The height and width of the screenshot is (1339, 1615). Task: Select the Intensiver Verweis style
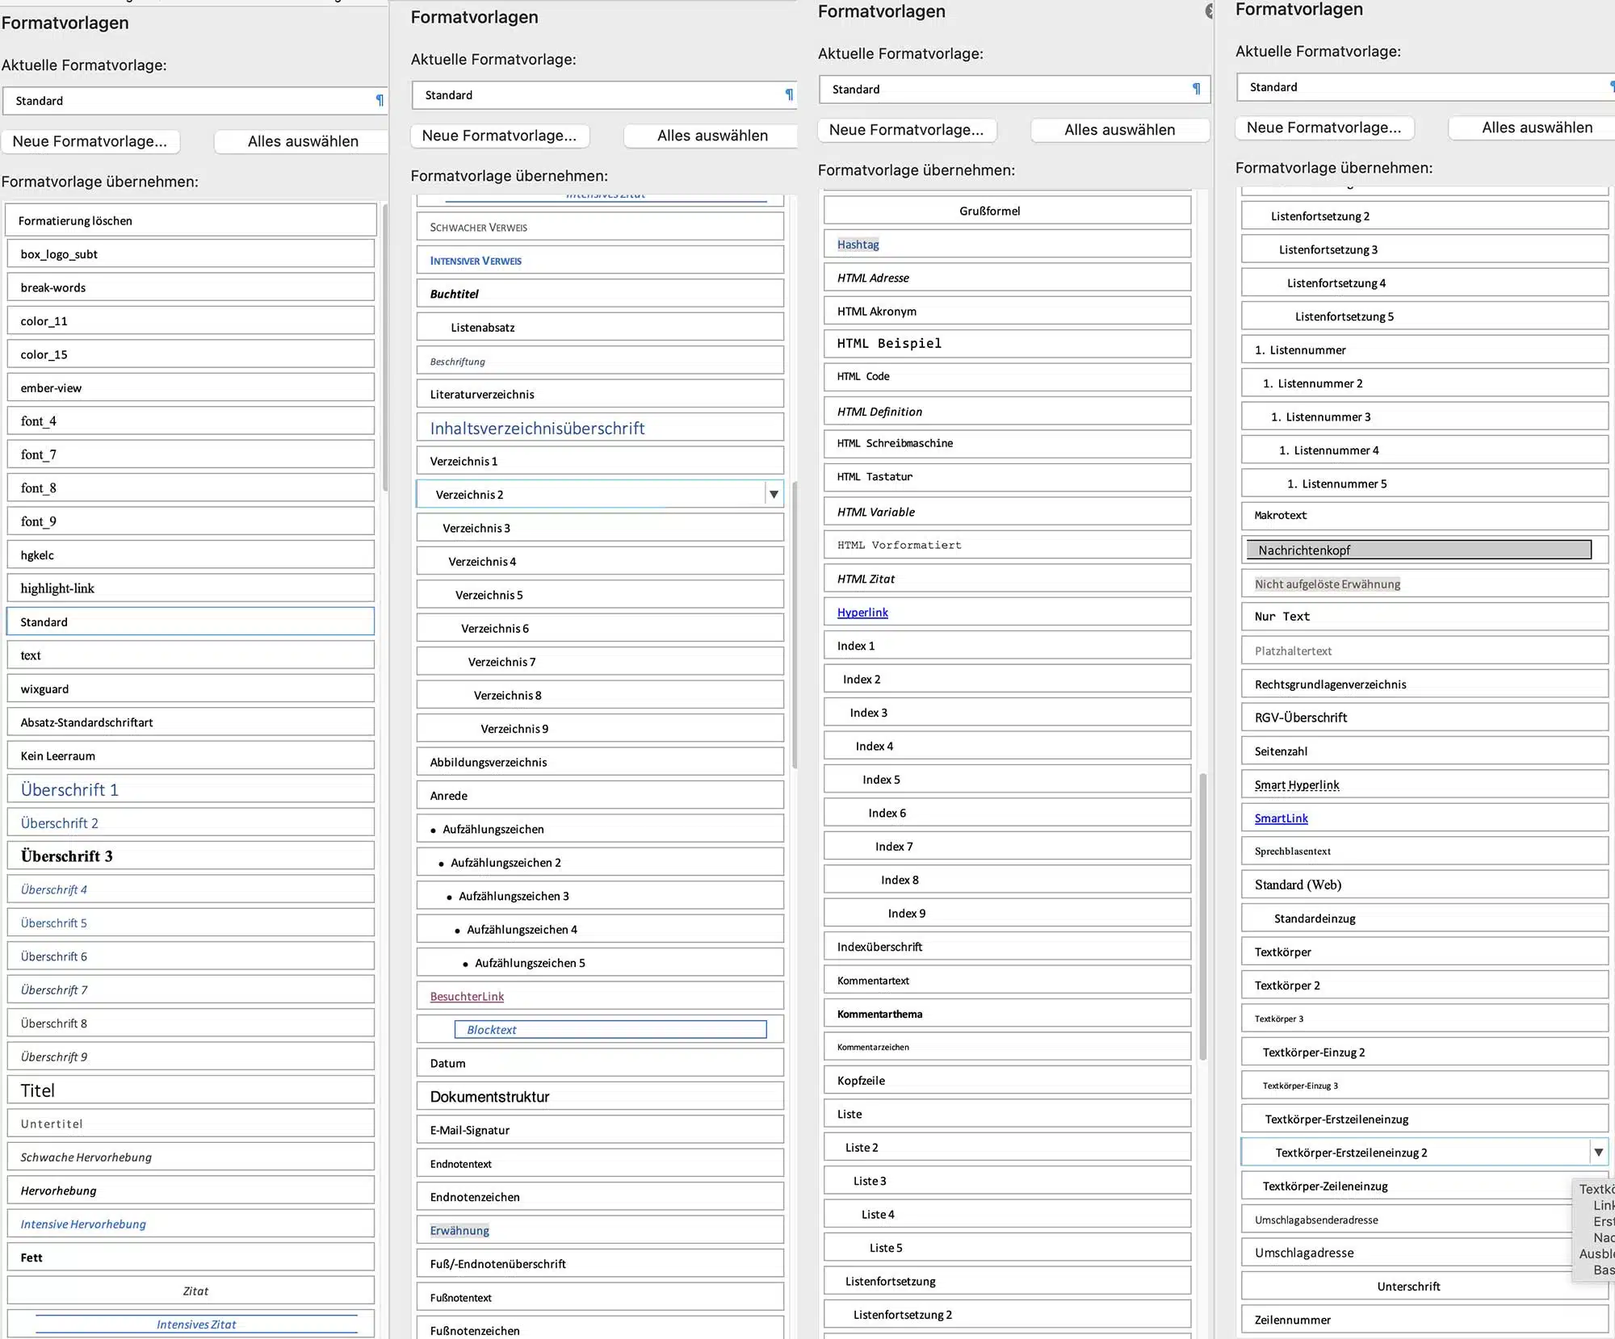click(600, 261)
